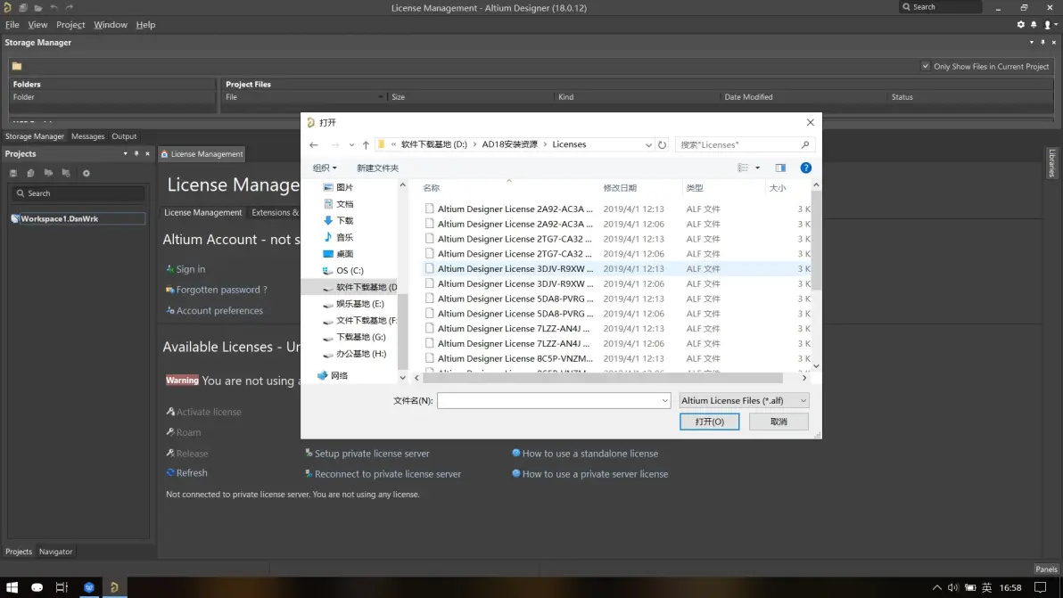The width and height of the screenshot is (1063, 598).
Task: Show hidden system tray icons chevron
Action: [x=937, y=587]
